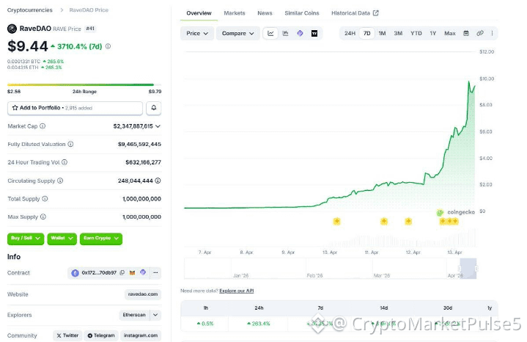Click the chart navigator right handle
The height and width of the screenshot is (342, 527).
(x=476, y=269)
